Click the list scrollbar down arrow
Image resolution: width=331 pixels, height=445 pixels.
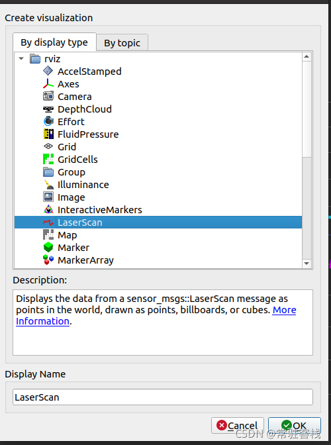[307, 263]
